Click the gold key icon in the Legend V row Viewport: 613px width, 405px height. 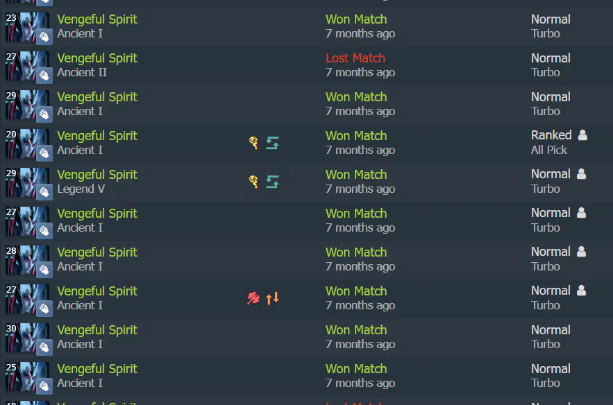point(253,182)
